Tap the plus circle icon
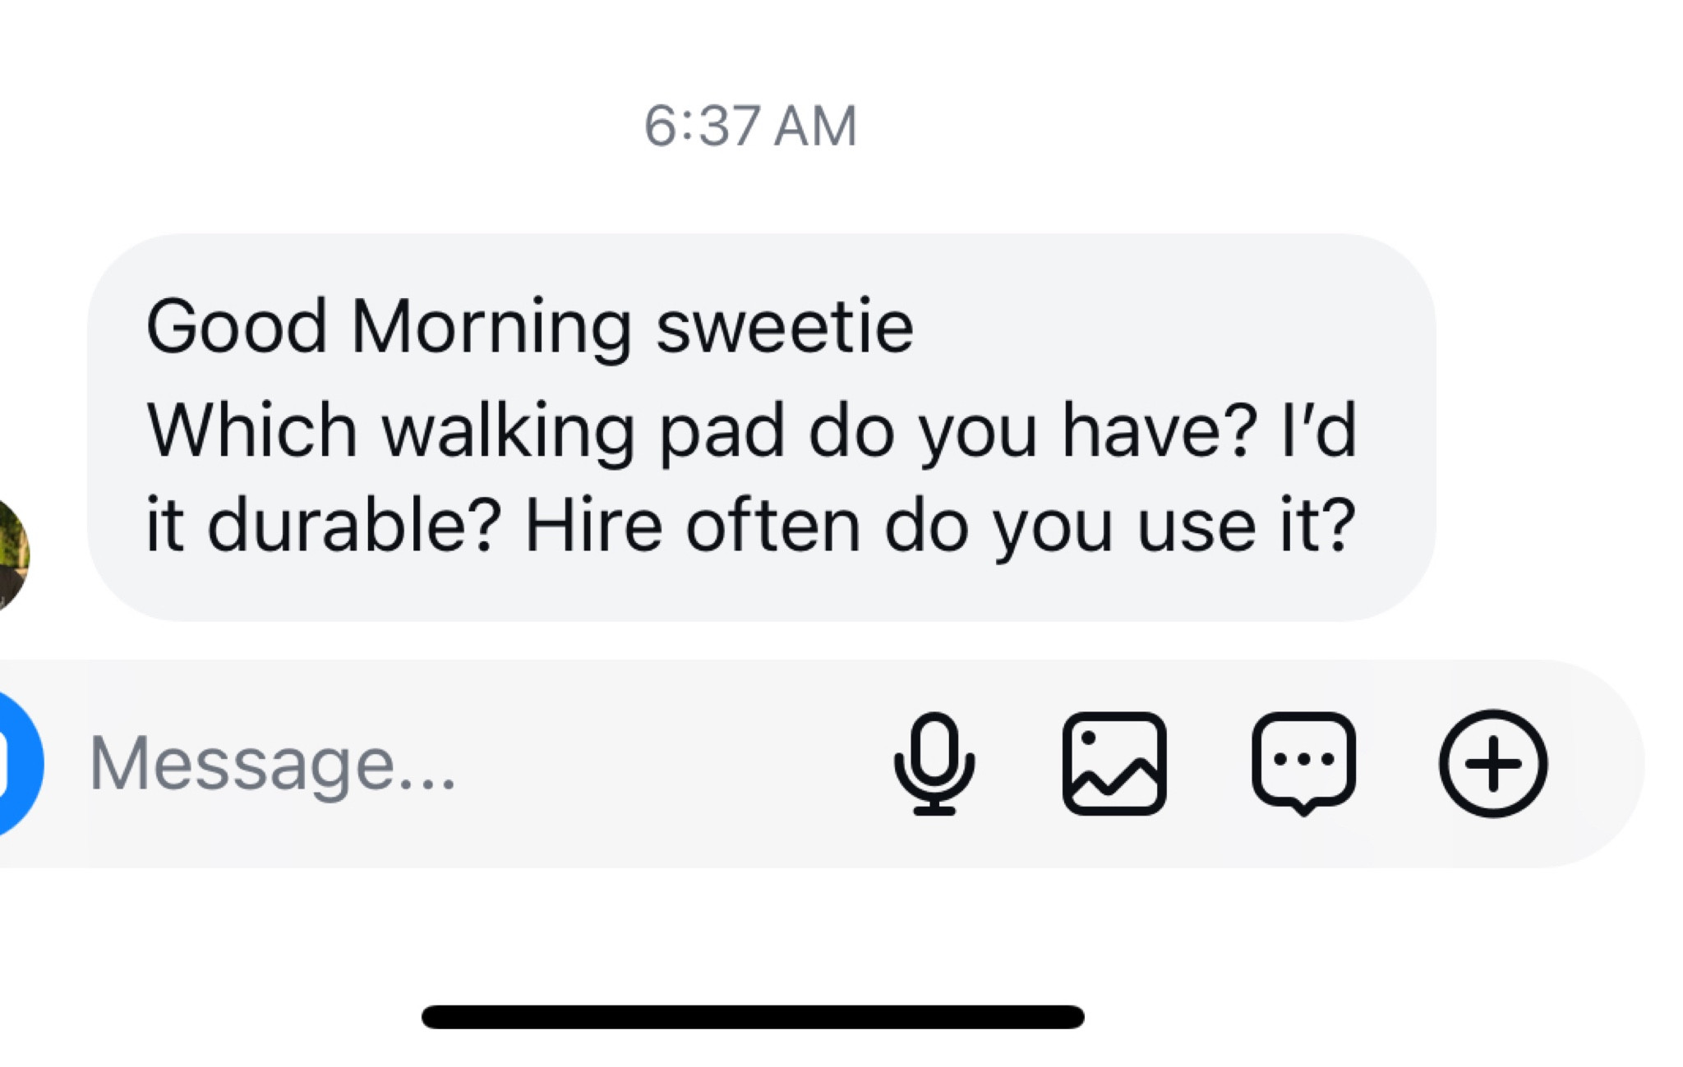1683x1067 pixels. 1492,764
